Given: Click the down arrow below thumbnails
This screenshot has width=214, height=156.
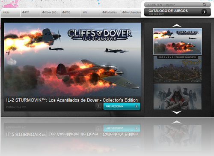Looking at the screenshot, I should (x=177, y=112).
